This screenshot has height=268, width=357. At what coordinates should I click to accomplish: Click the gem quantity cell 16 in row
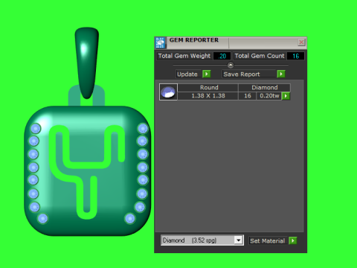point(247,96)
